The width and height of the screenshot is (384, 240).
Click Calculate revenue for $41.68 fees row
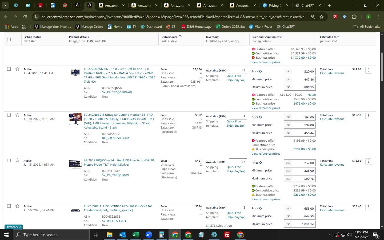coord(332,73)
